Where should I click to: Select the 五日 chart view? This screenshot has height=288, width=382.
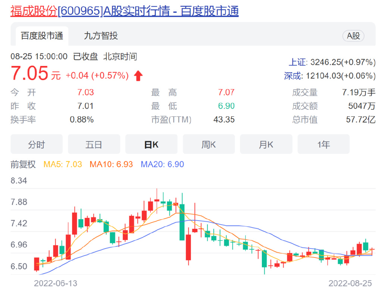(94, 144)
